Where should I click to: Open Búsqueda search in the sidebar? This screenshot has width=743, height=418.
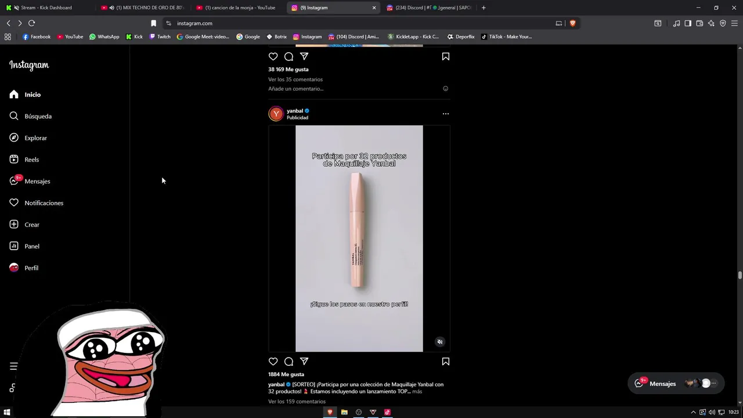point(30,116)
